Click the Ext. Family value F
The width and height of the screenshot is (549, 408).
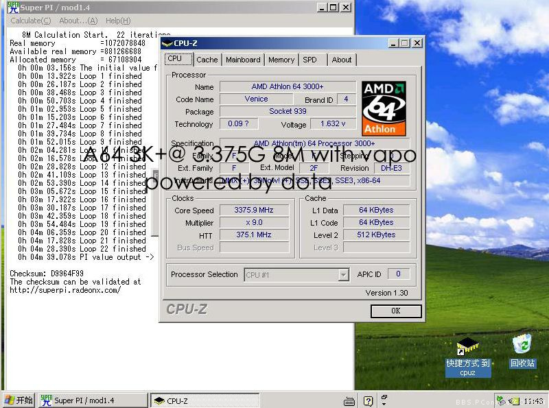click(x=234, y=168)
